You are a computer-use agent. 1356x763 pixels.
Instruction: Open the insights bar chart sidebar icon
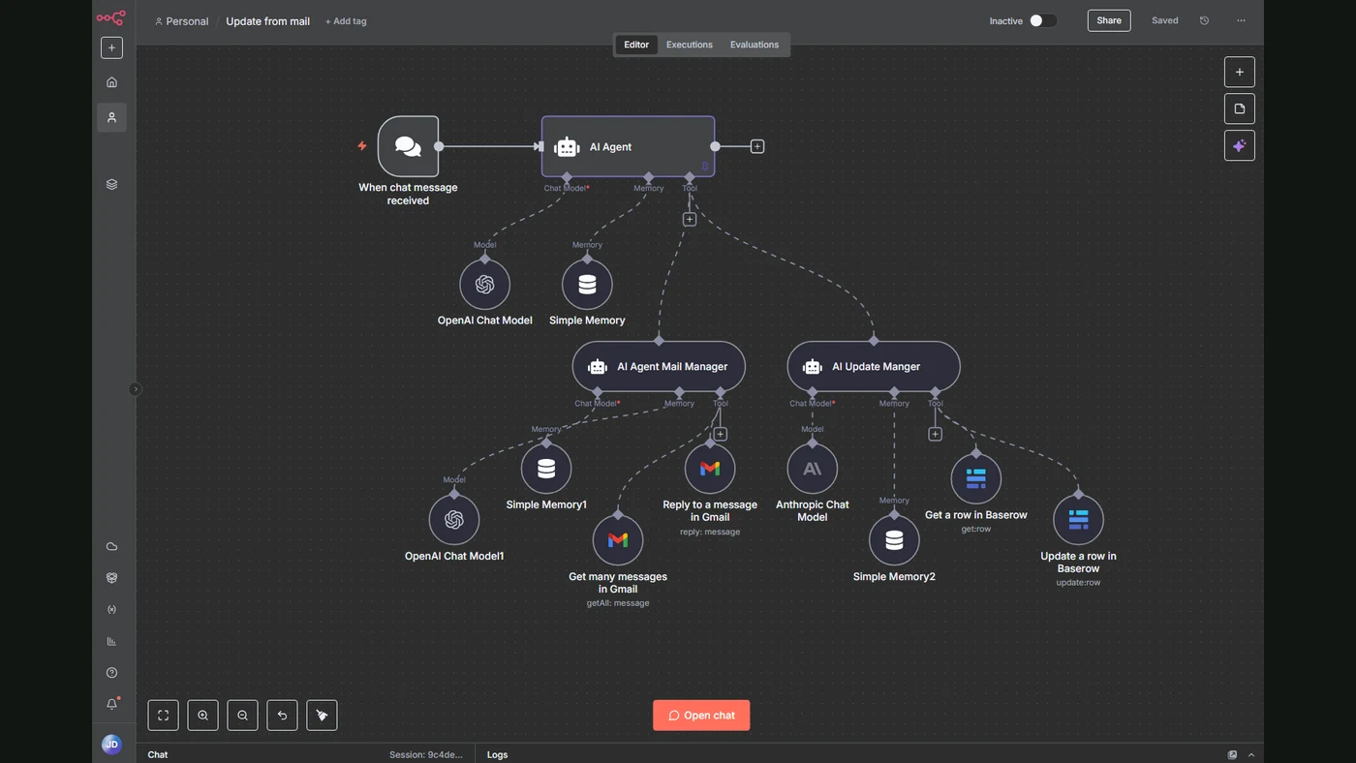pyautogui.click(x=111, y=641)
